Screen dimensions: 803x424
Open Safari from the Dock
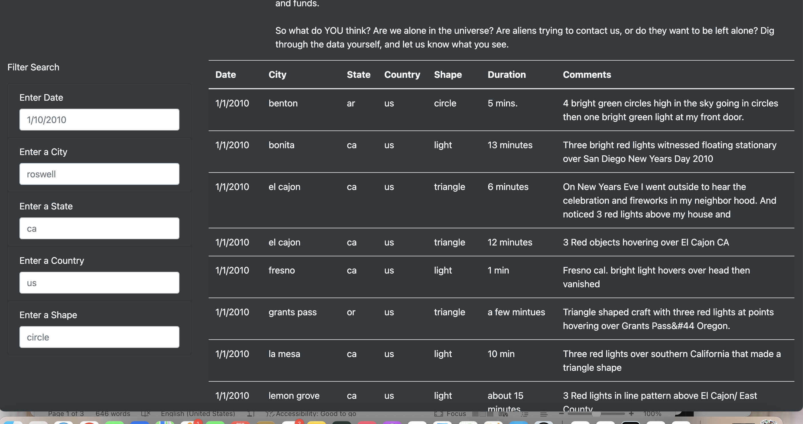click(64, 423)
